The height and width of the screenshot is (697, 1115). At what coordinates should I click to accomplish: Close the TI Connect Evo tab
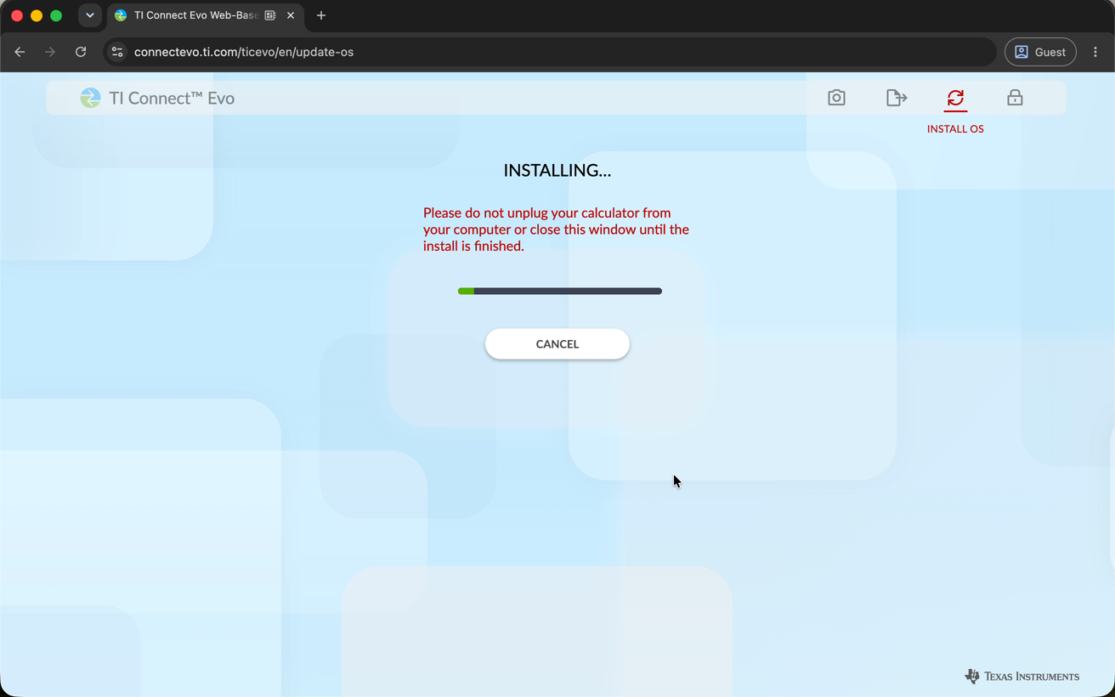pyautogui.click(x=291, y=15)
